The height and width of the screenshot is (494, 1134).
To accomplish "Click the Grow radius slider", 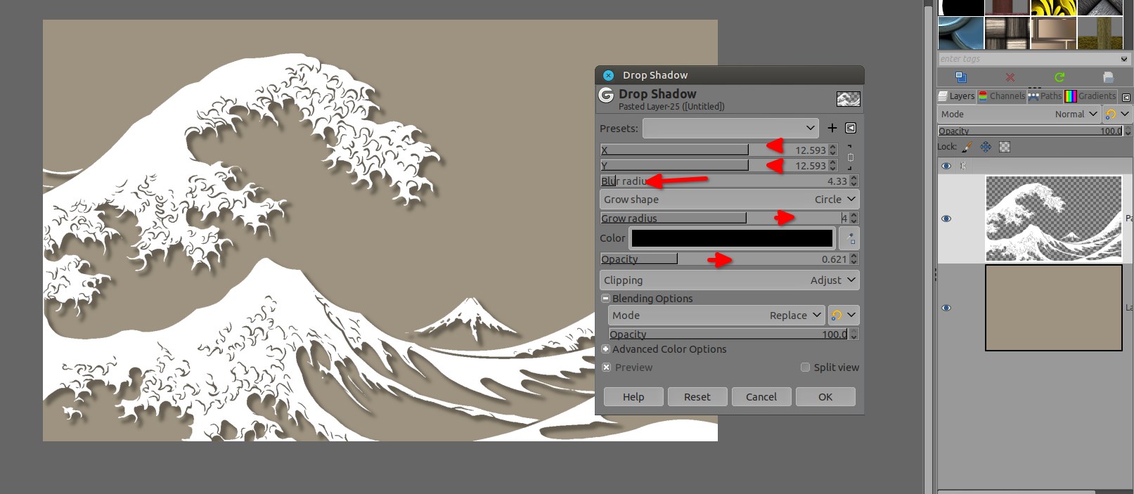I will click(x=723, y=218).
